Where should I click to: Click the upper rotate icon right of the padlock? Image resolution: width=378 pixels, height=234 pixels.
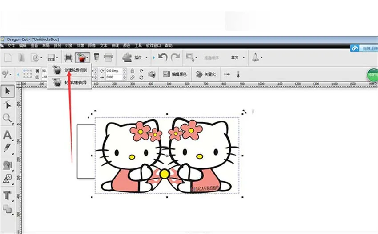[141, 71]
